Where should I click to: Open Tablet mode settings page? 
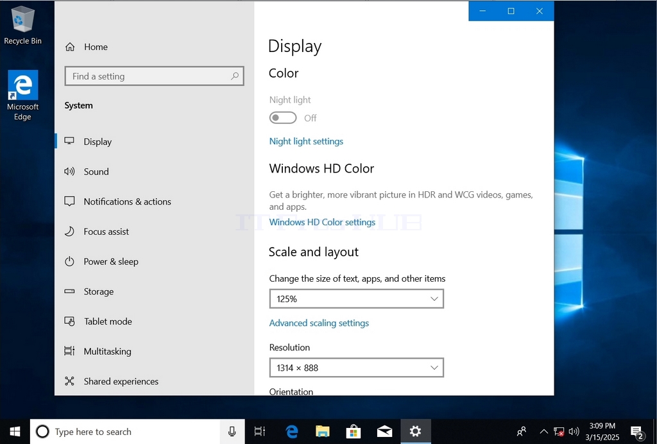(108, 321)
